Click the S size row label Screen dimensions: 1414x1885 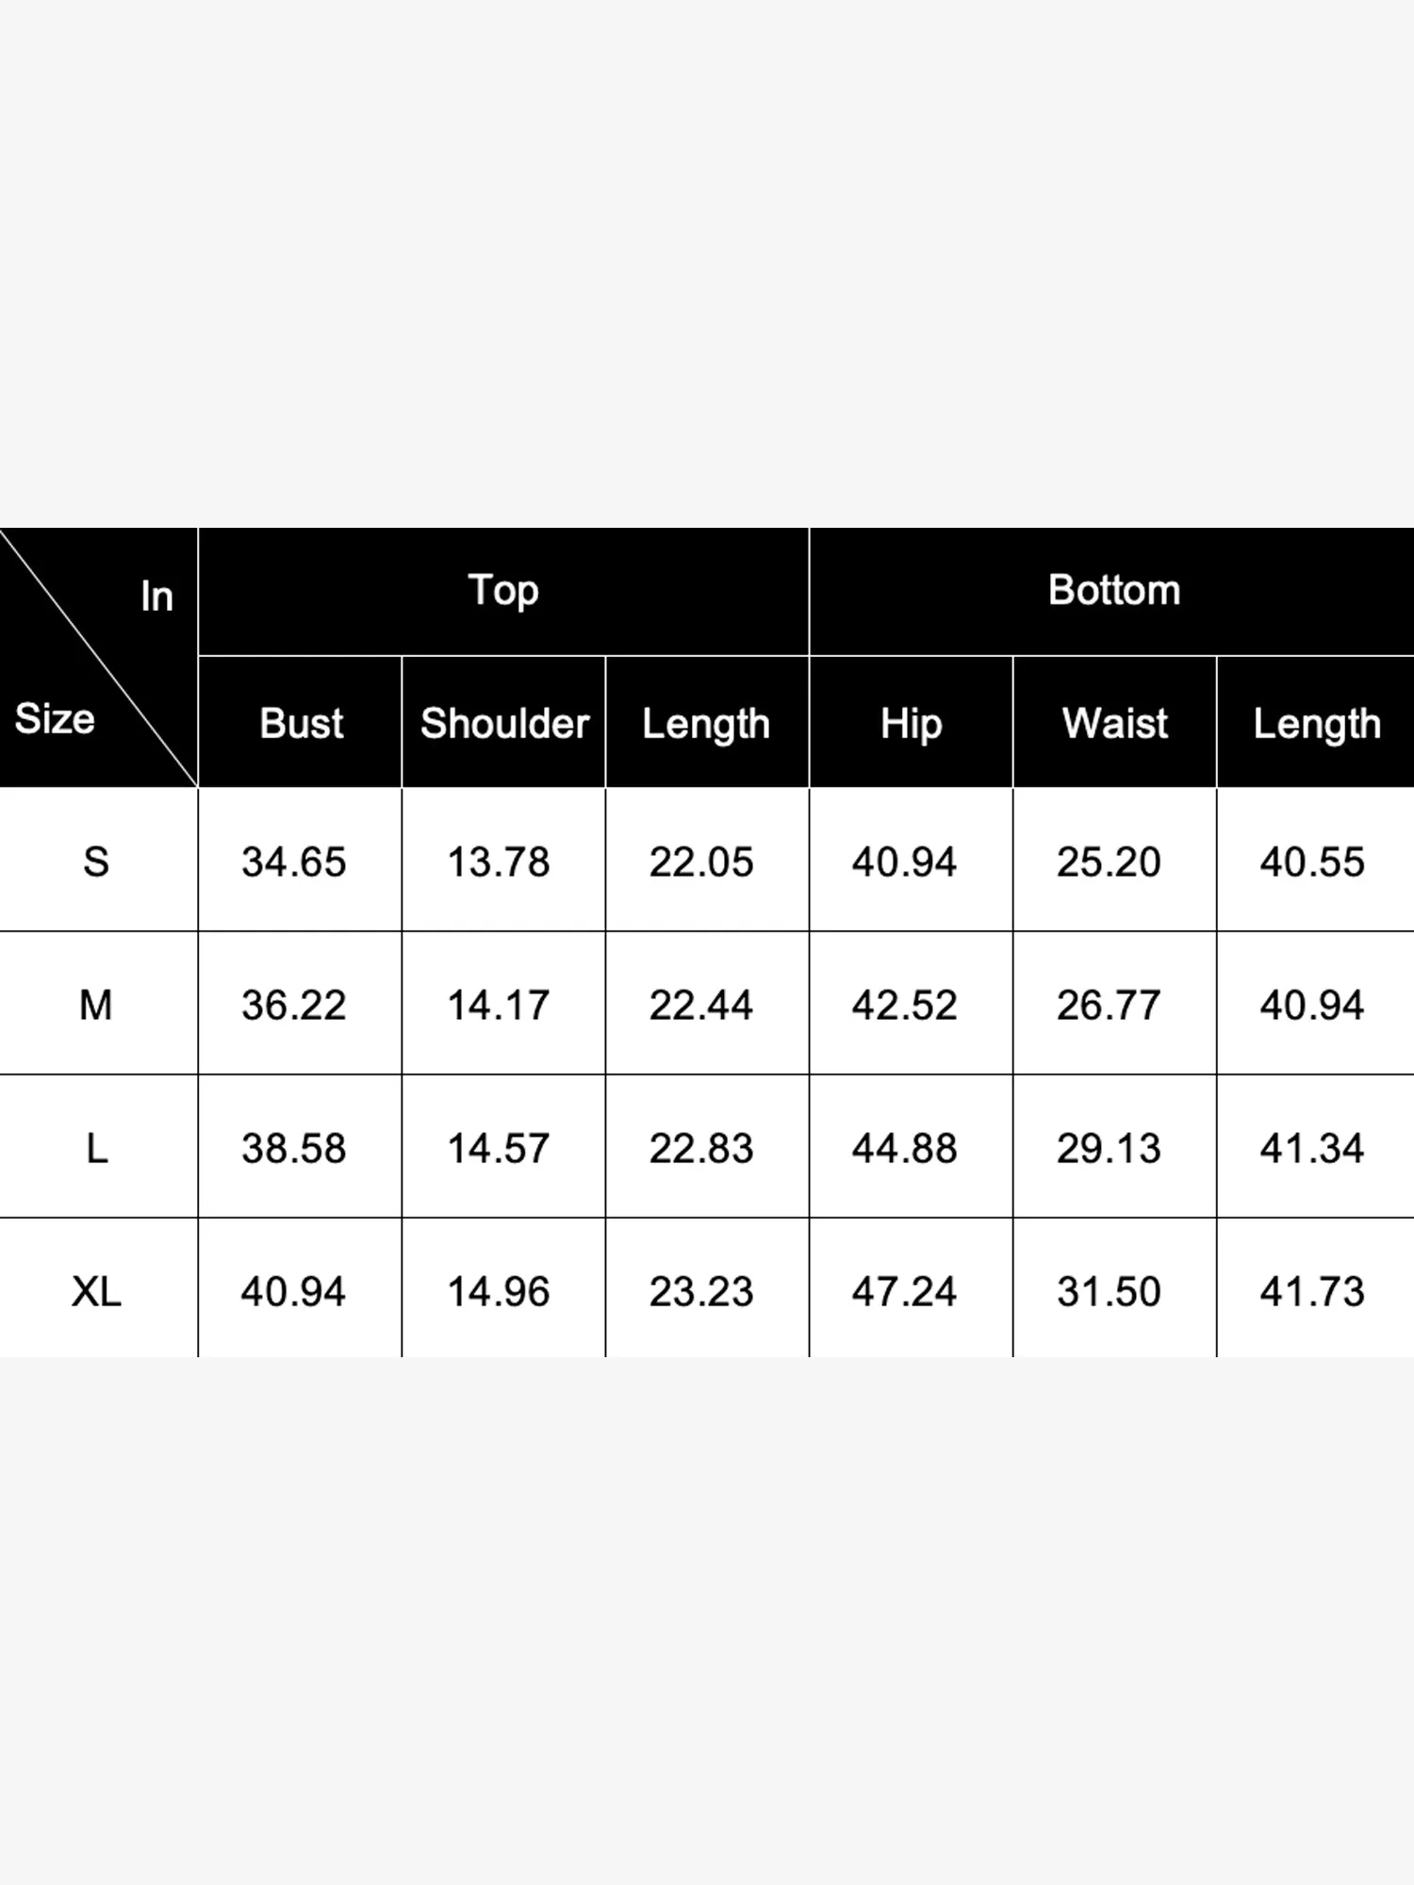[96, 861]
